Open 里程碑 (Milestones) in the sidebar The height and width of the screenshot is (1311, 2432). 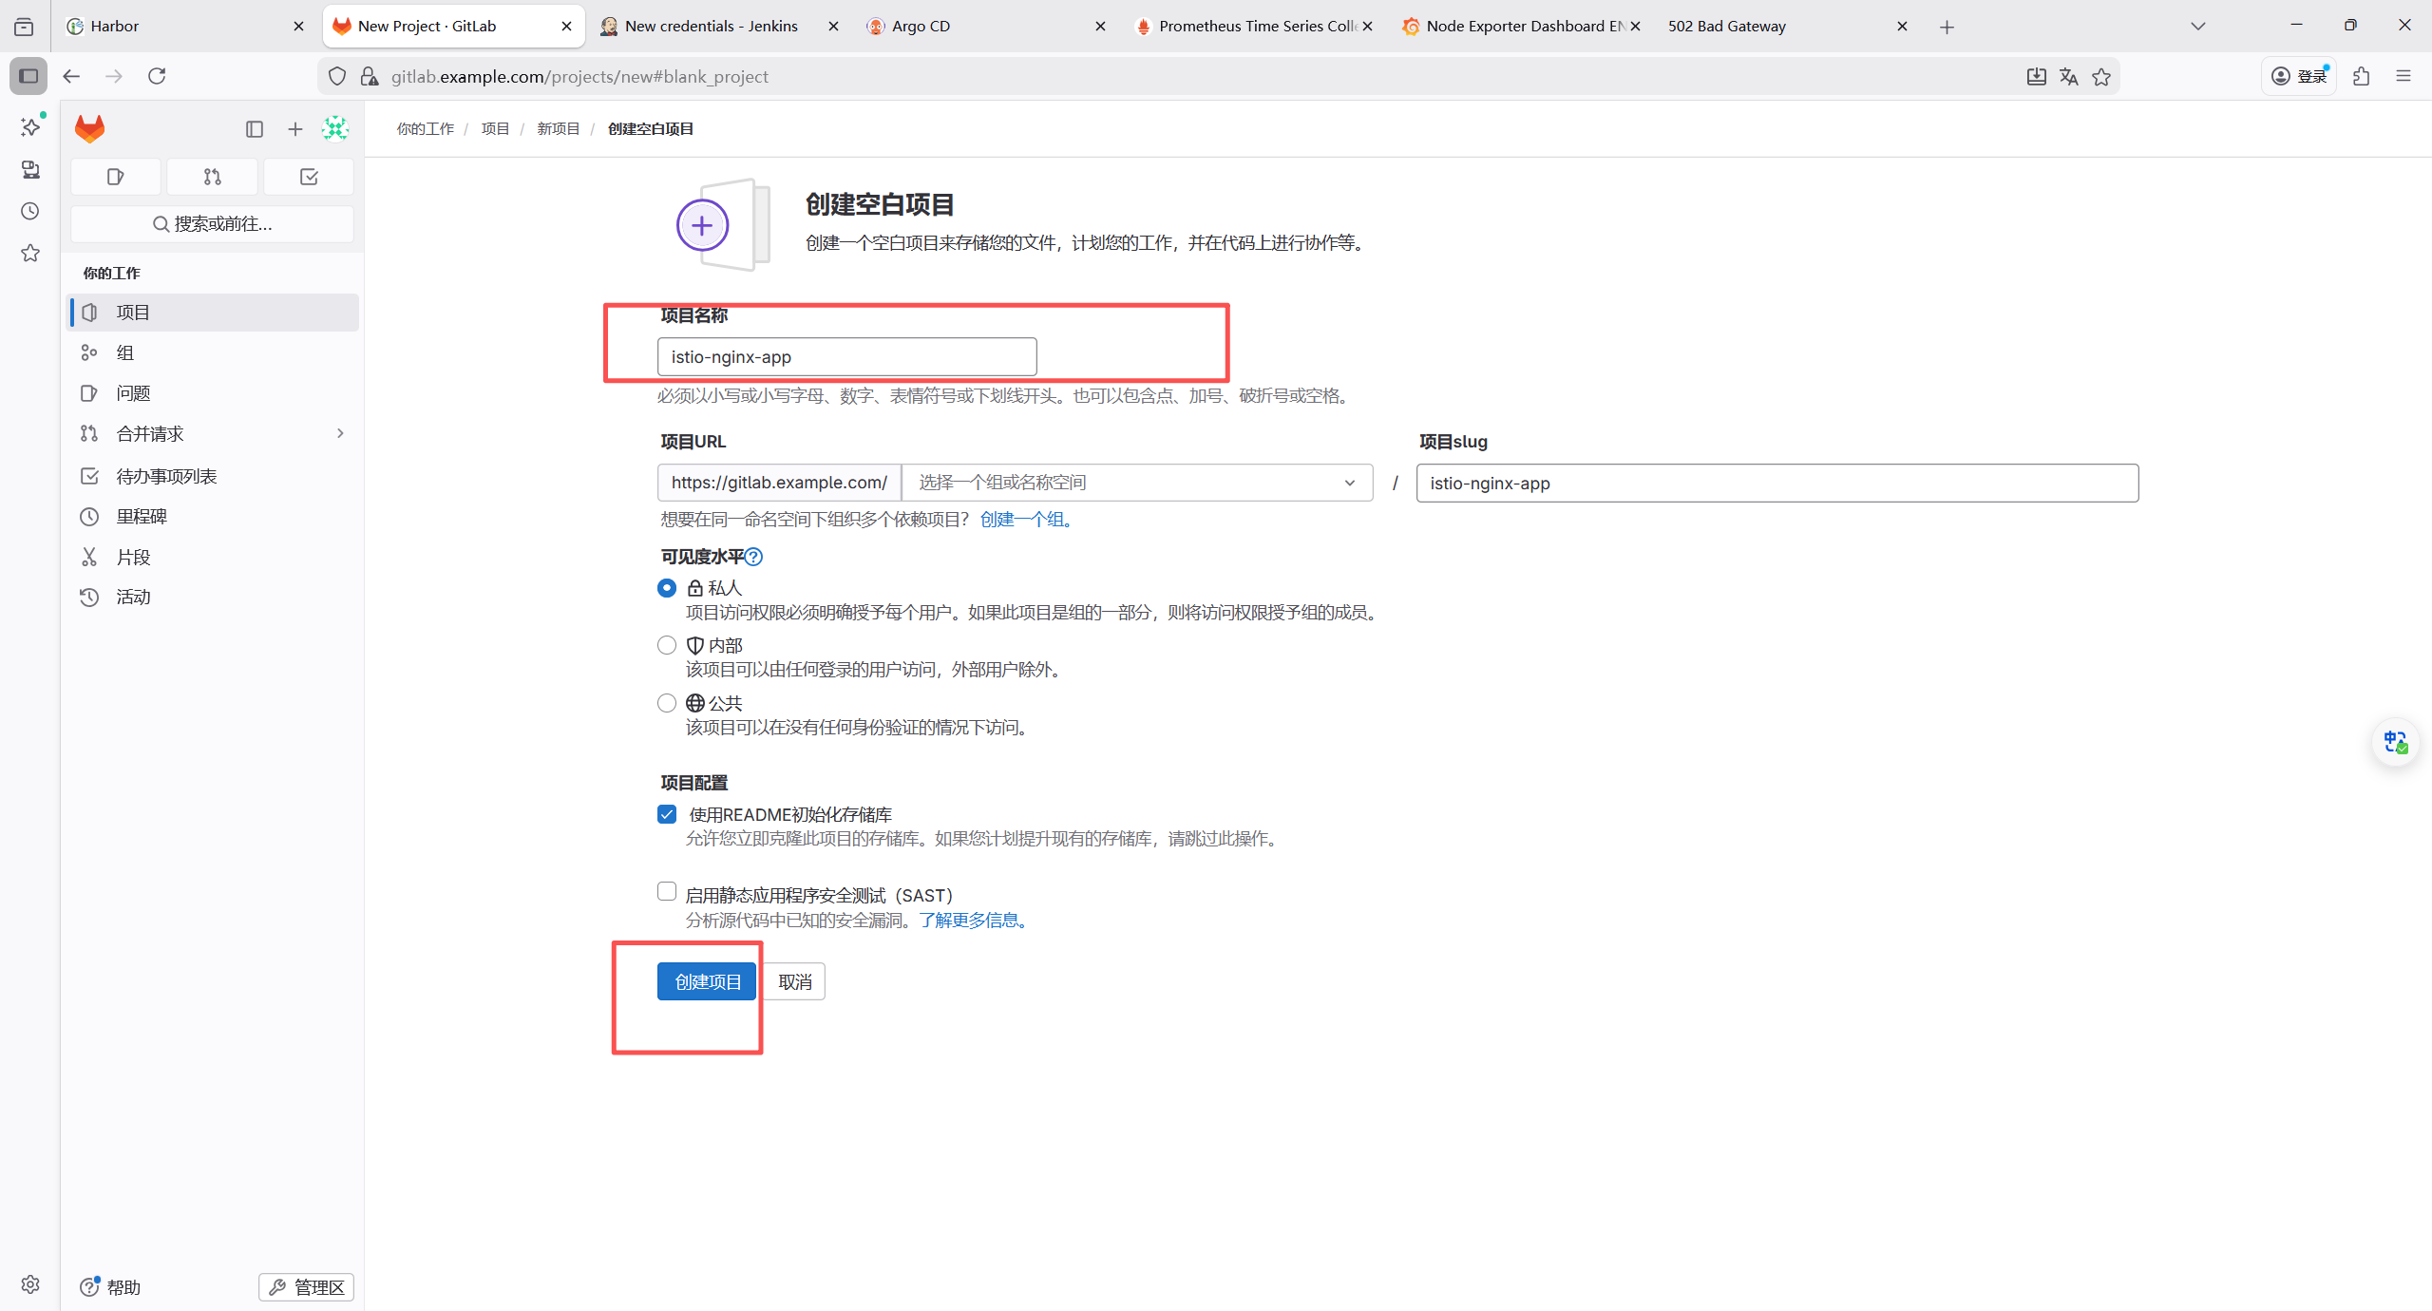coord(142,517)
